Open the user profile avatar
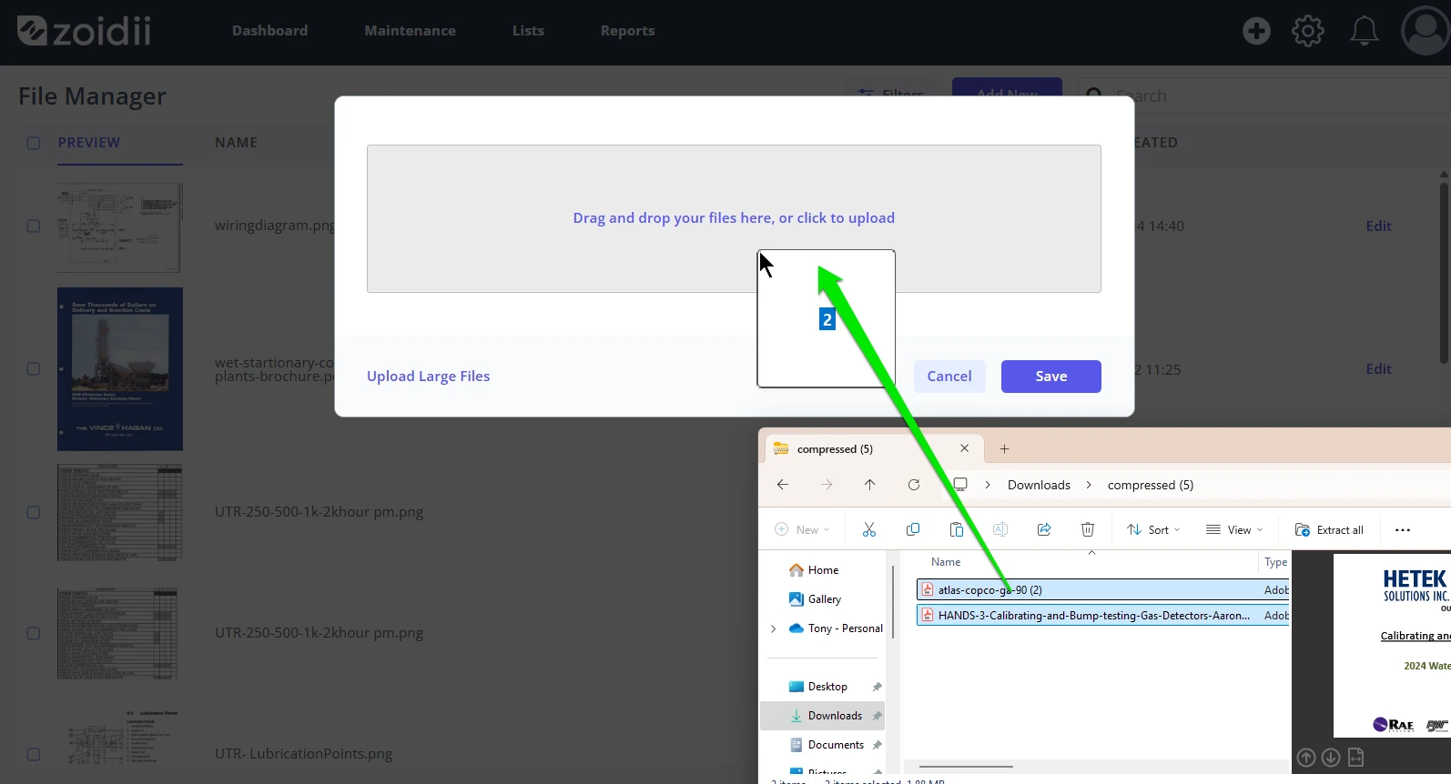1451x784 pixels. coord(1425,31)
